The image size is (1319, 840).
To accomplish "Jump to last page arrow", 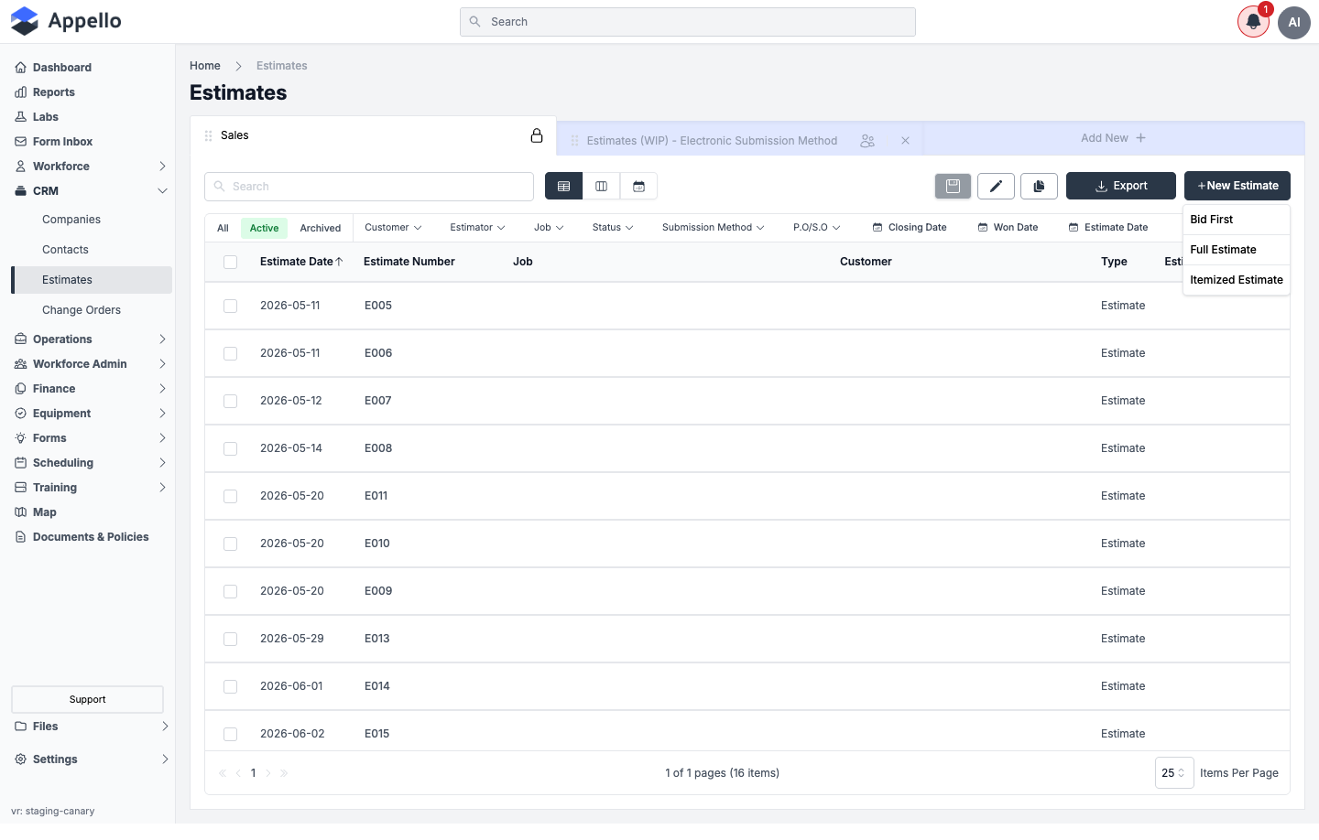I will tap(284, 773).
